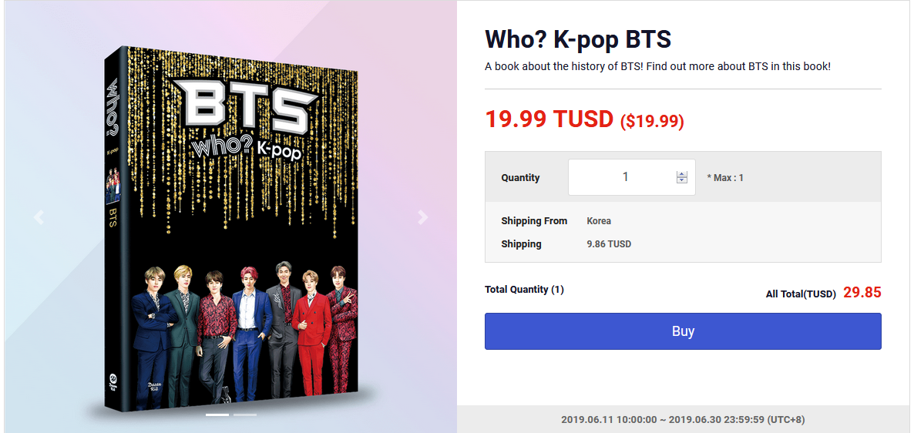Decrease quantity with the down spinner arrow
This screenshot has height=433, width=914.
(681, 180)
